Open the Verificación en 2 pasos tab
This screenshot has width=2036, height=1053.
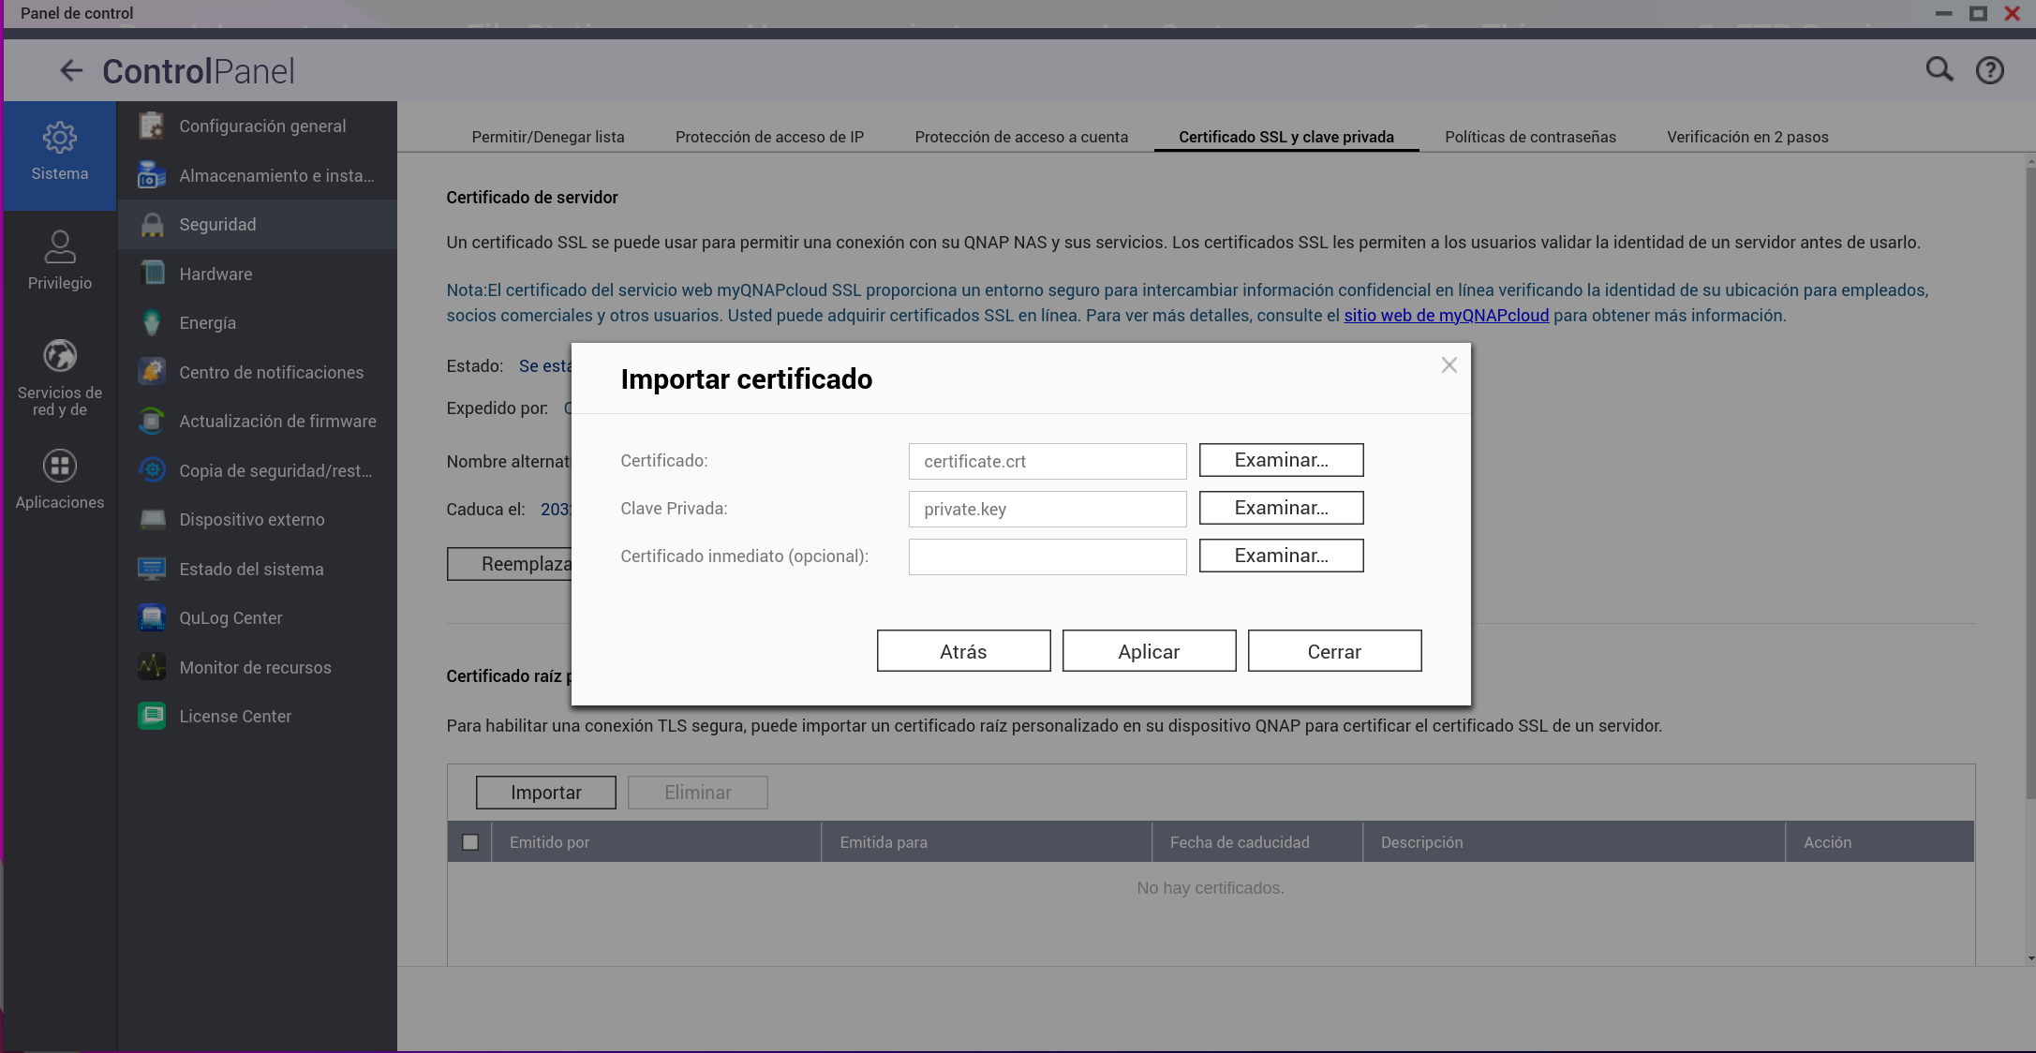click(x=1747, y=137)
